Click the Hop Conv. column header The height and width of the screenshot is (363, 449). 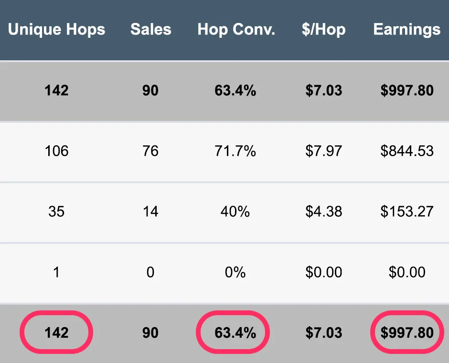point(236,30)
